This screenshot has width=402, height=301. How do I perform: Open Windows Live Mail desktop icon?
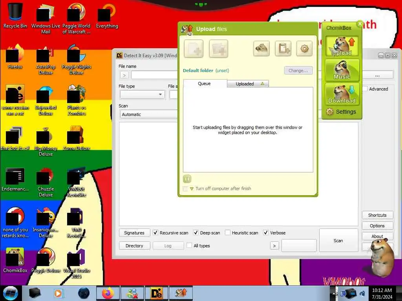coord(46,18)
